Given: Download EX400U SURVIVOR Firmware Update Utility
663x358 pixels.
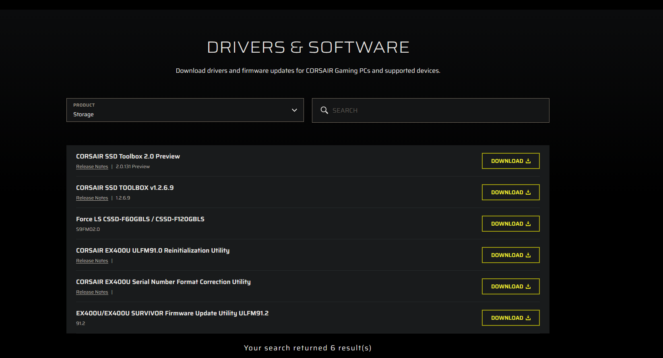Looking at the screenshot, I should [510, 318].
